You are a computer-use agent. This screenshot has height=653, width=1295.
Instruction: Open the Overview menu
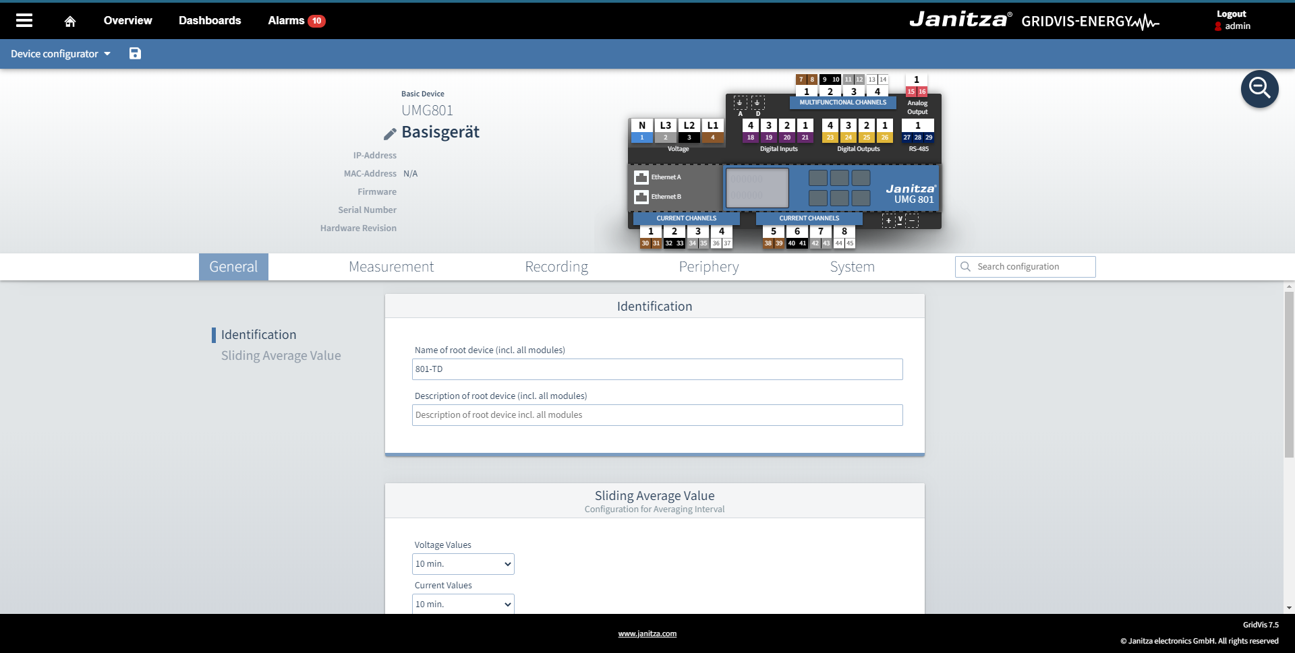point(128,21)
